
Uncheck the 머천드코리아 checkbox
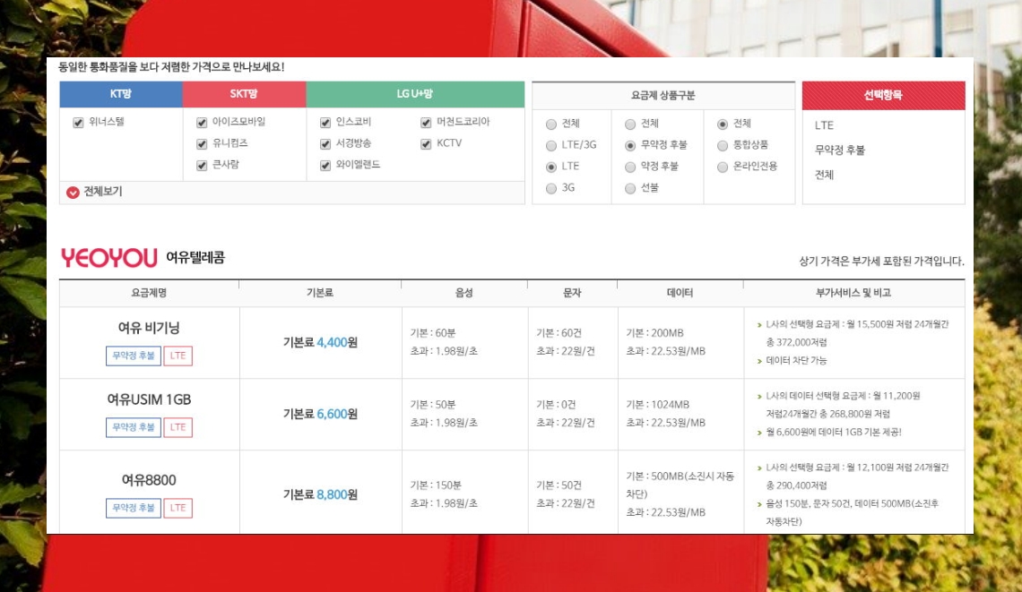click(426, 123)
